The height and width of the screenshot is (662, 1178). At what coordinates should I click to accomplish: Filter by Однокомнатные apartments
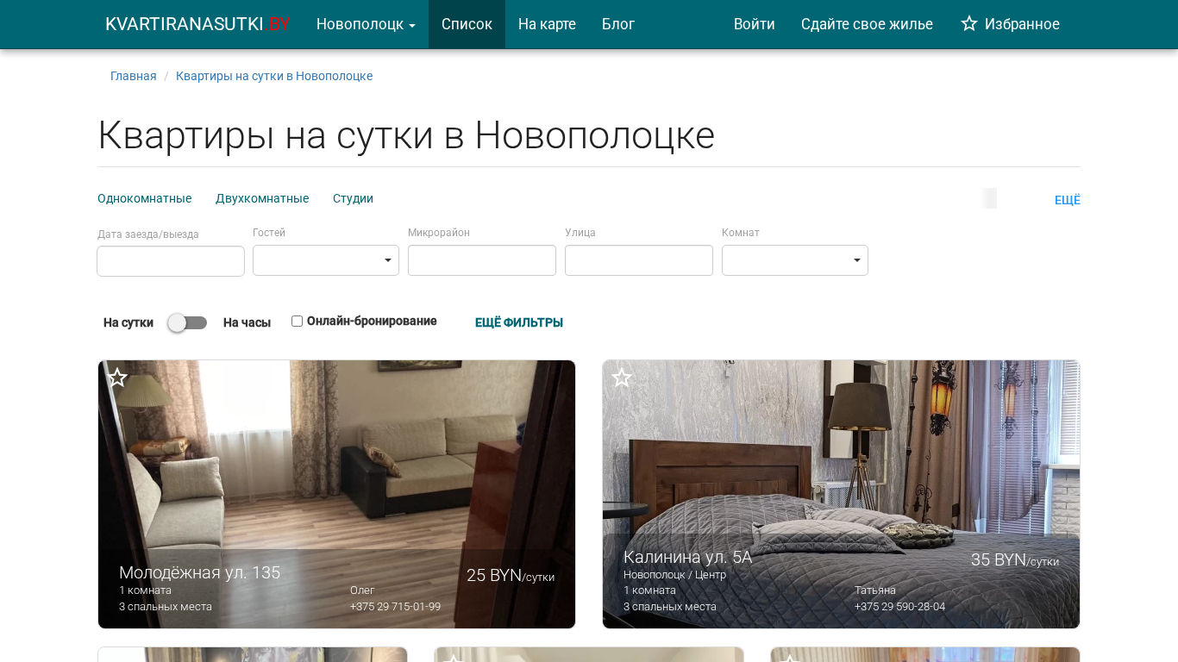[145, 198]
